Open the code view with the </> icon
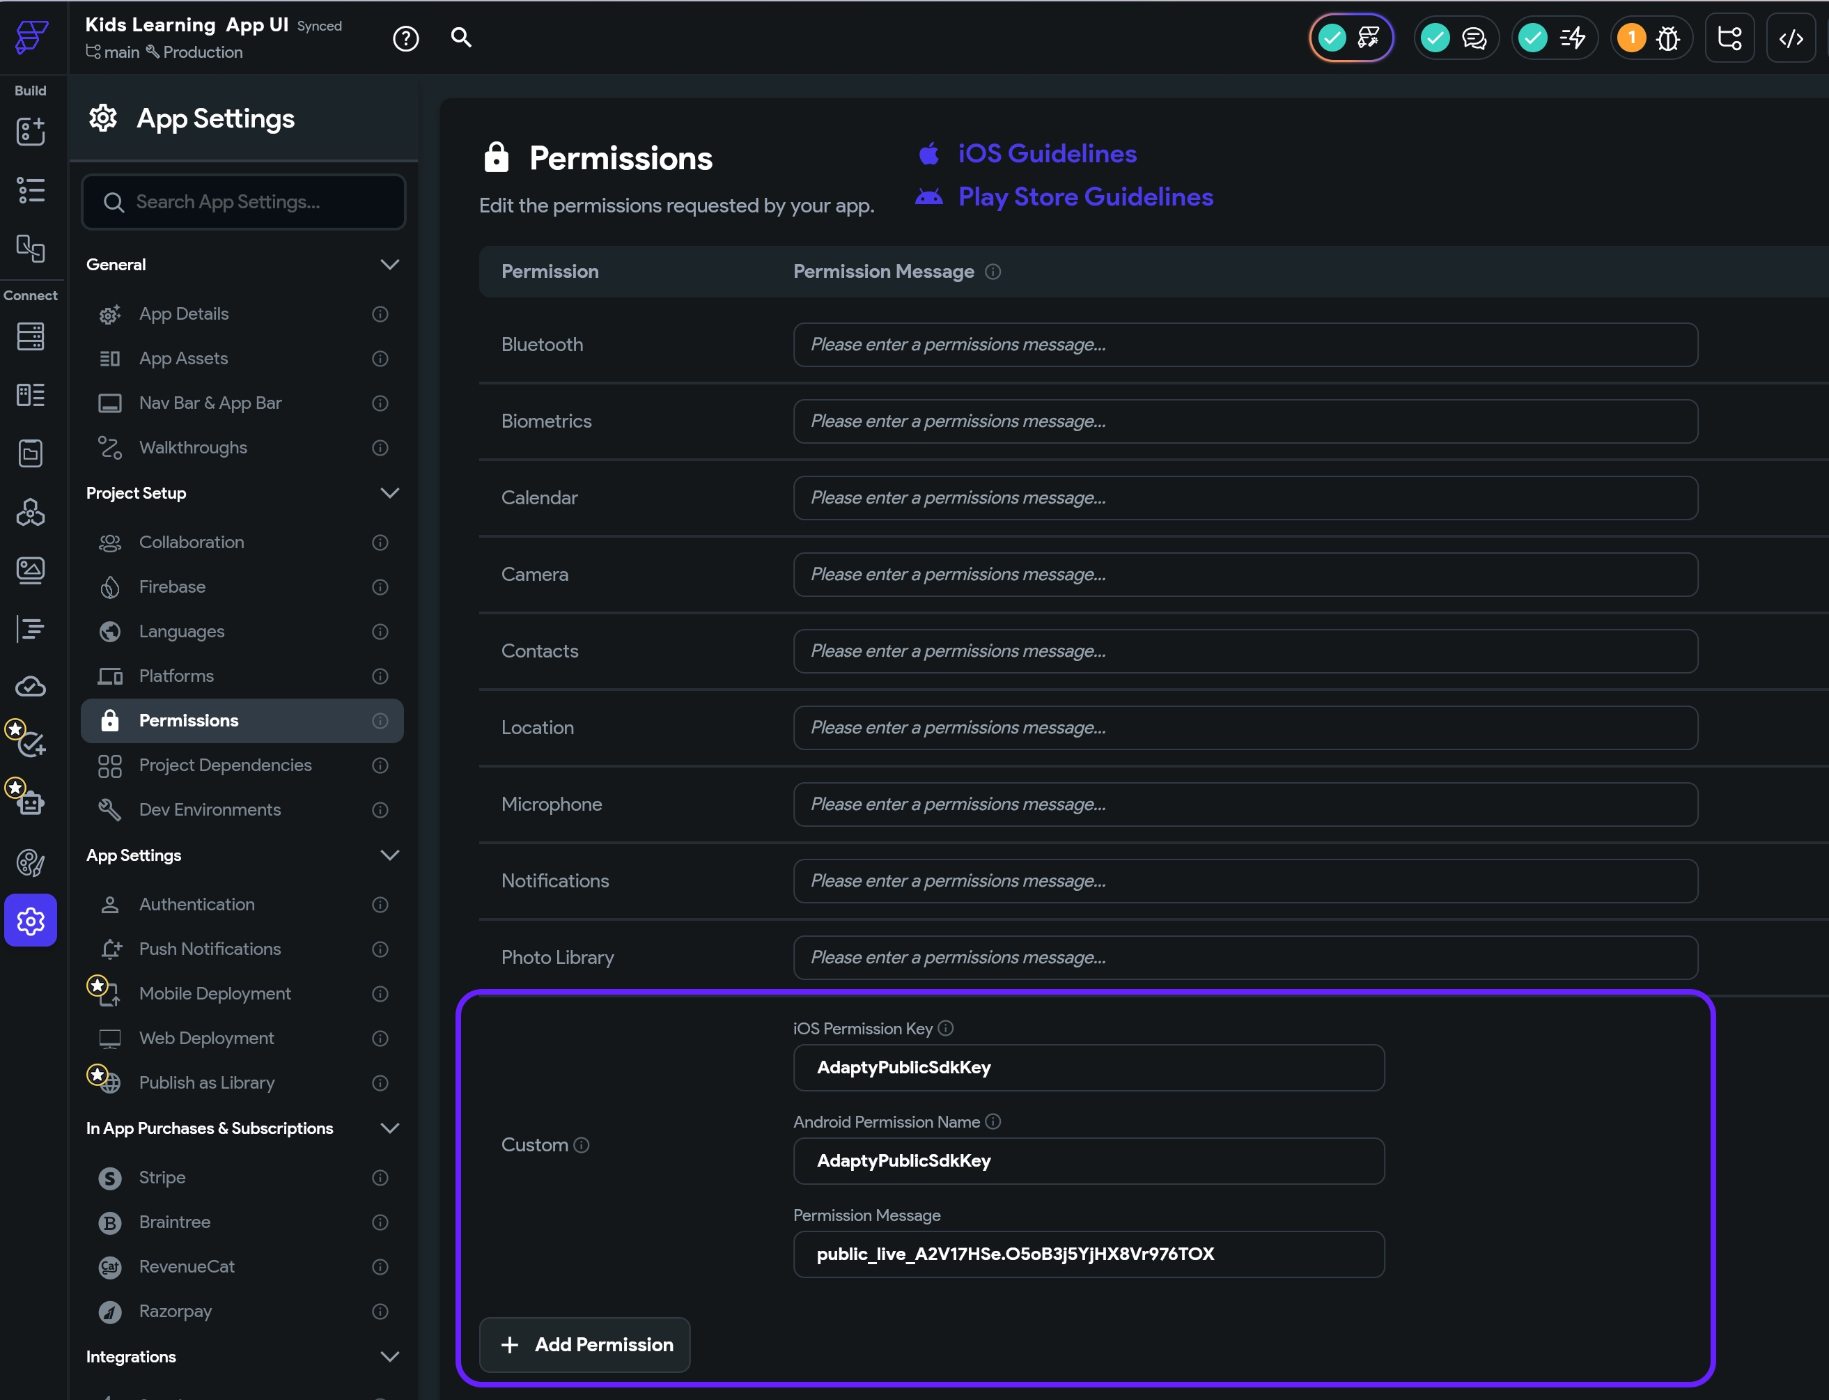 (x=1791, y=38)
